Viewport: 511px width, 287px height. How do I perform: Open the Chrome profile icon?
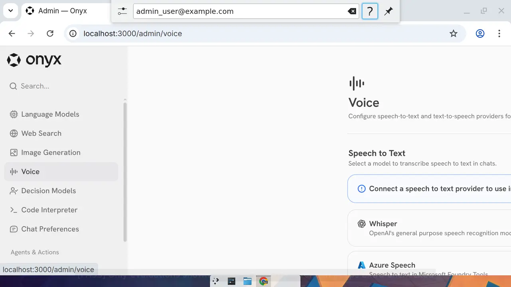(480, 33)
